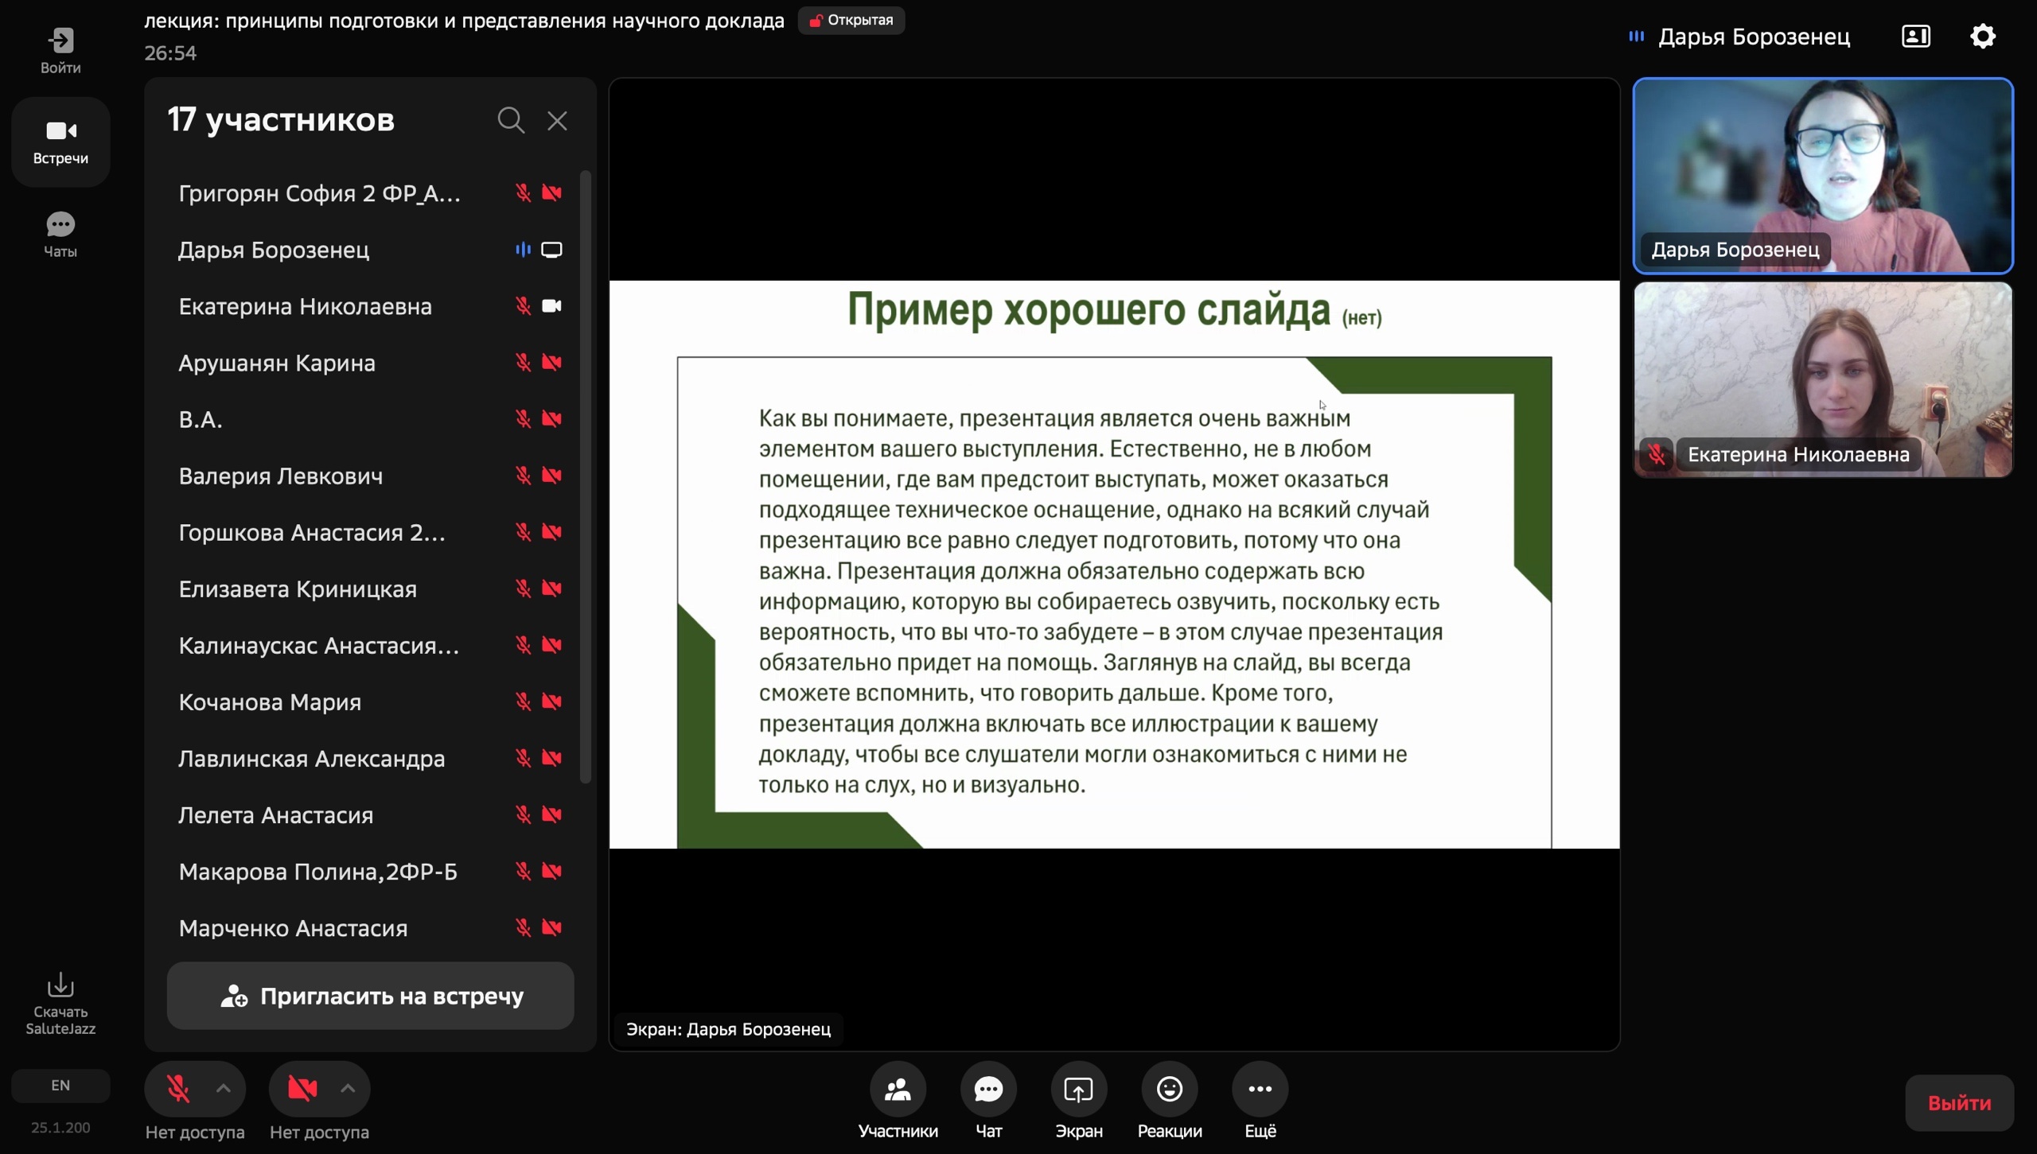Viewport: 2037px width, 1154px height.
Task: Toggle your camera off button
Action: point(302,1088)
